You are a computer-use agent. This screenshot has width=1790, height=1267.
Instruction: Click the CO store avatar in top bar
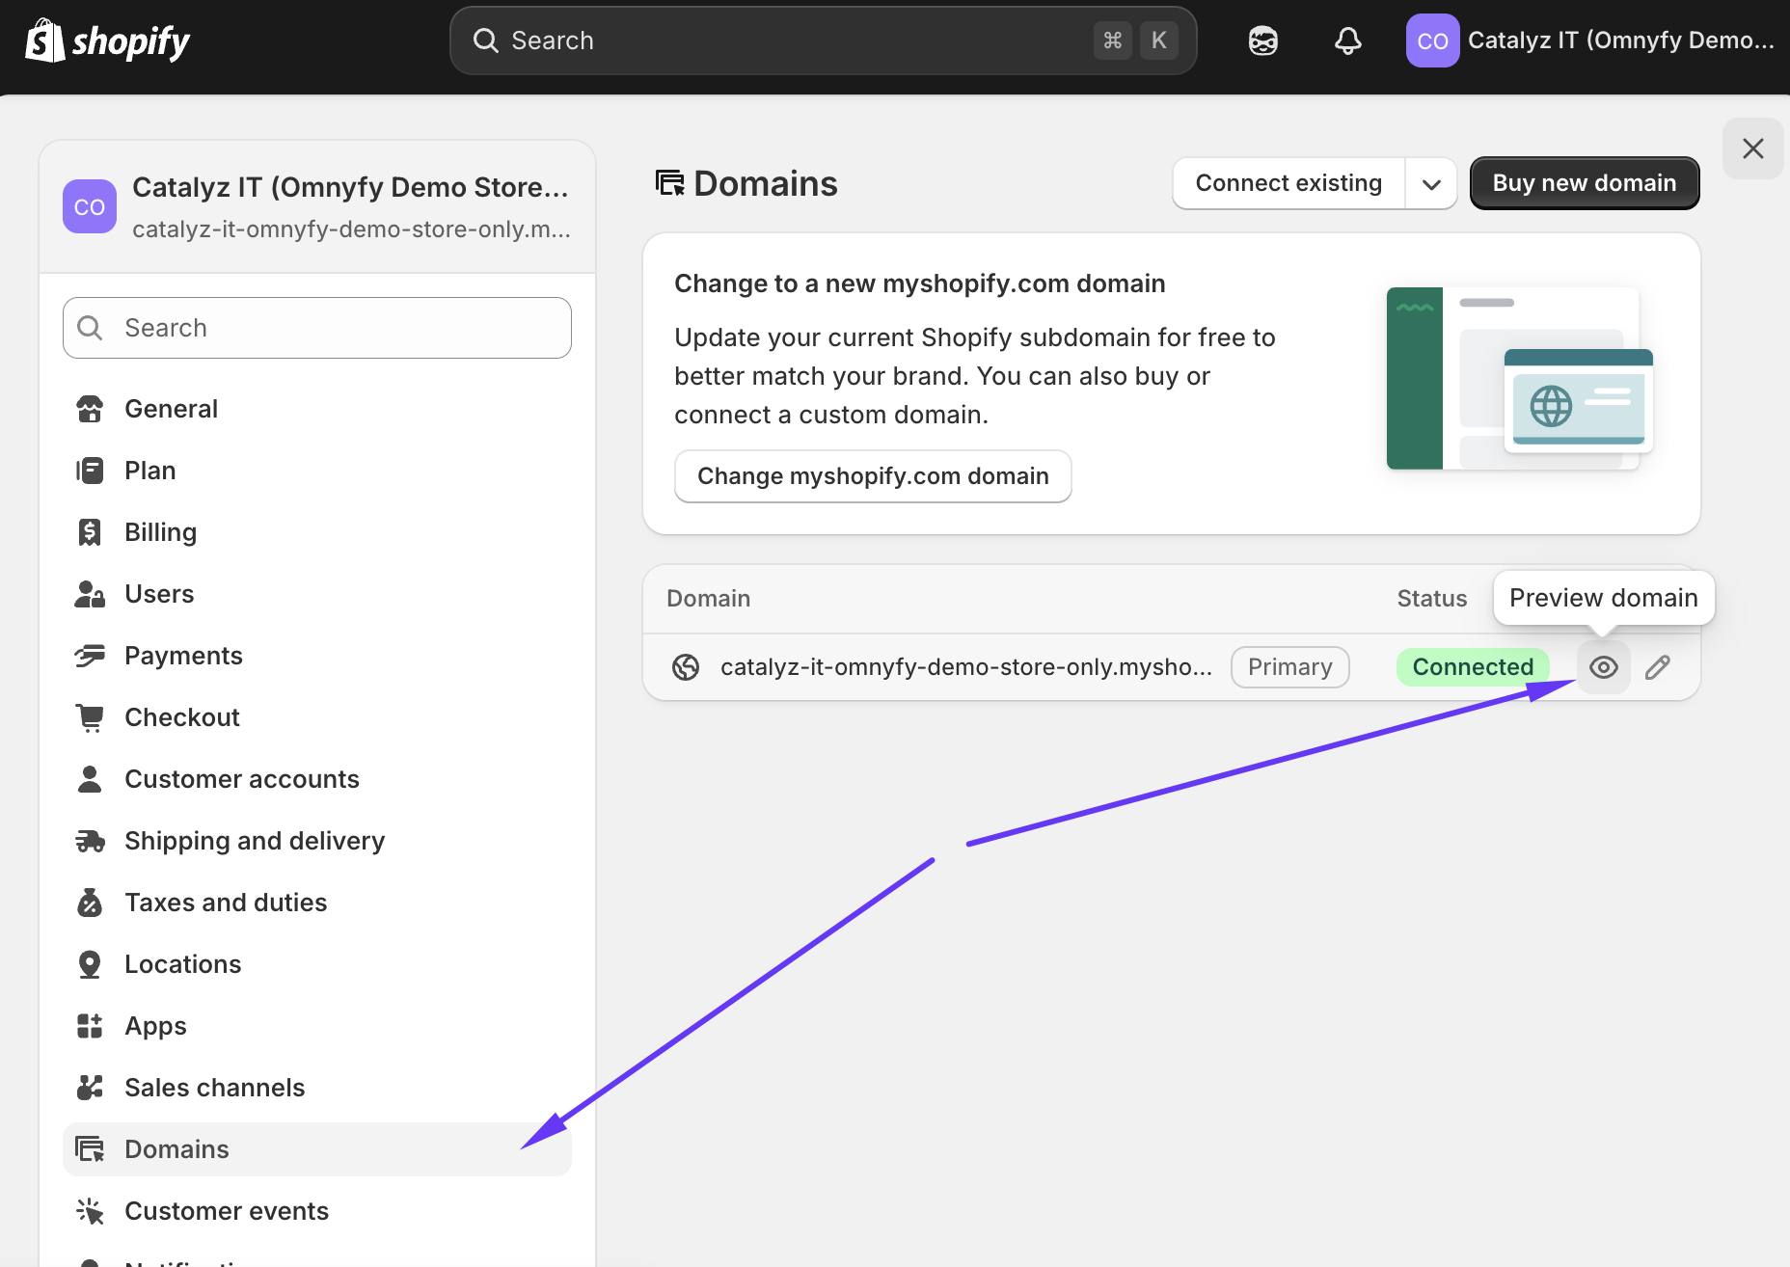pyautogui.click(x=1432, y=40)
